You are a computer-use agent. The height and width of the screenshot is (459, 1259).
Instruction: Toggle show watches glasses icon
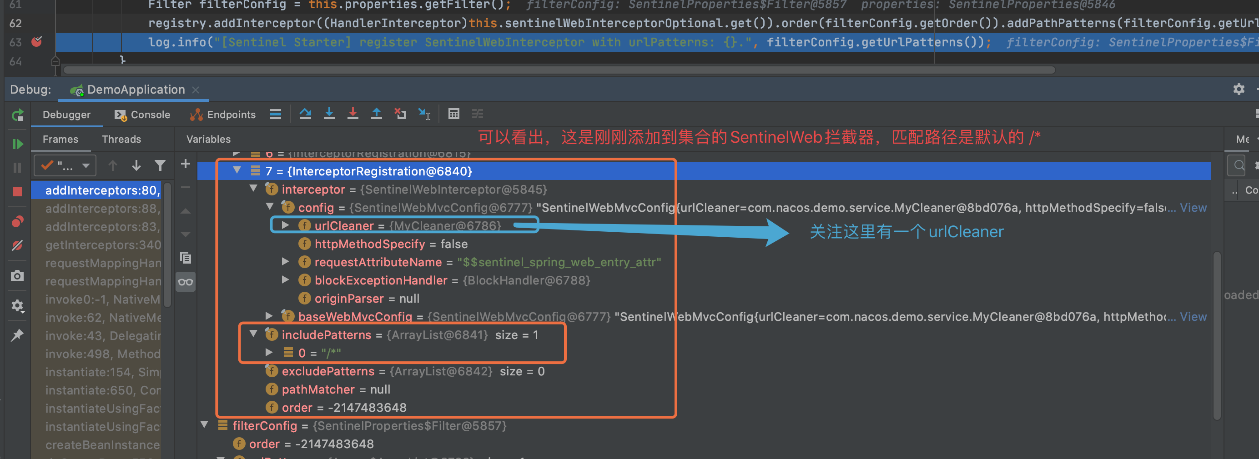pos(185,282)
